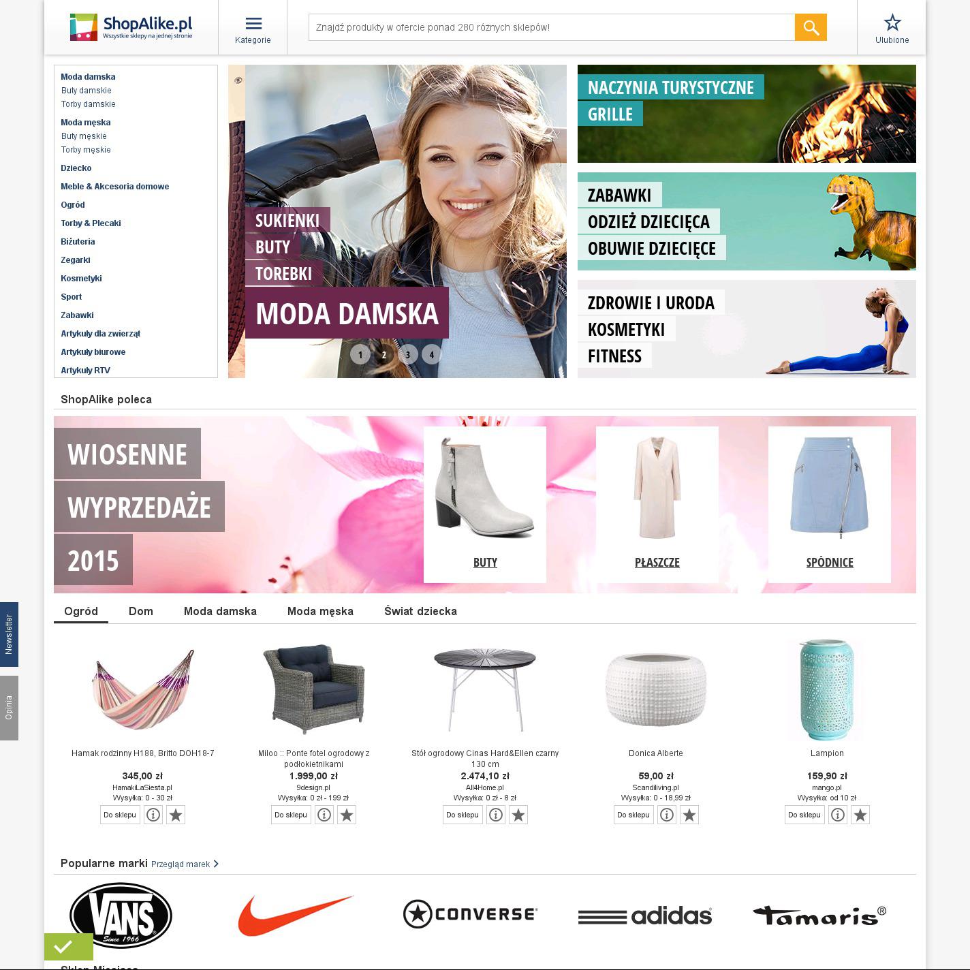The image size is (970, 970).
Task: Click Do sklepu for Lampion
Action: tap(804, 815)
